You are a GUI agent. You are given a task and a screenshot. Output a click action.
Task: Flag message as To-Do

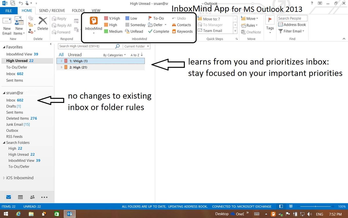[x=156, y=18]
